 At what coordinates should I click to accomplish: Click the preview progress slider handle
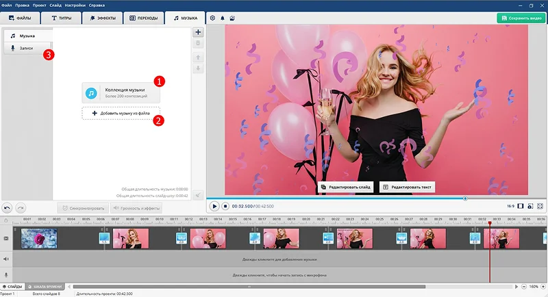(465, 198)
